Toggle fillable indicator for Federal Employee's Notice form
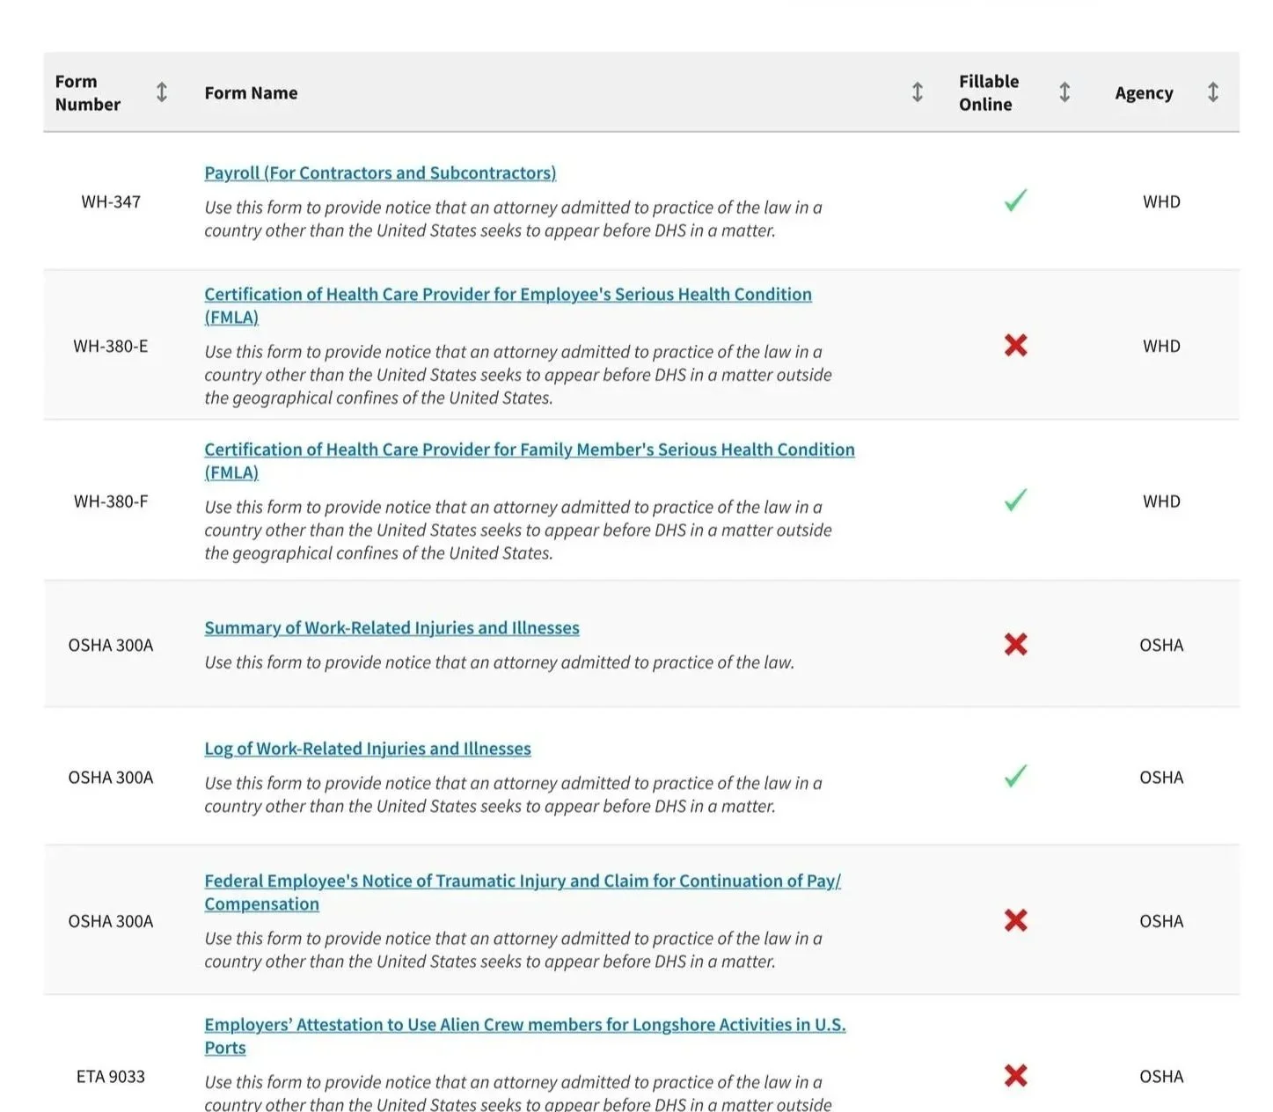Viewport: 1273px width, 1112px height. coord(1014,921)
